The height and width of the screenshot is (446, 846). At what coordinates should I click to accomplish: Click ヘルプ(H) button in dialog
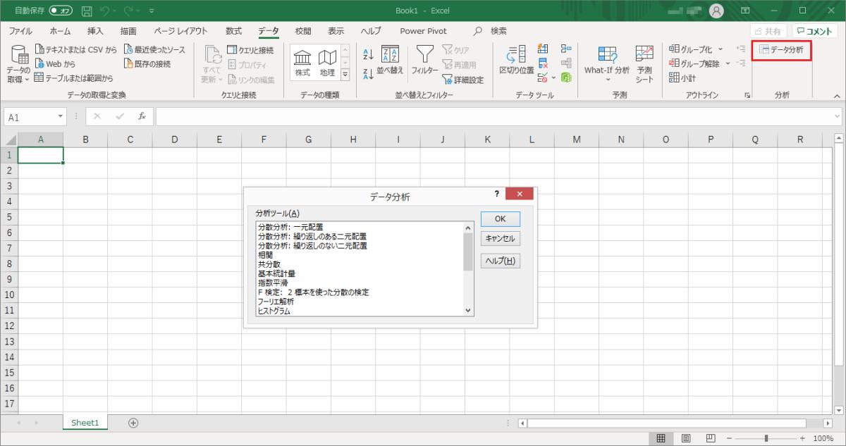500,261
